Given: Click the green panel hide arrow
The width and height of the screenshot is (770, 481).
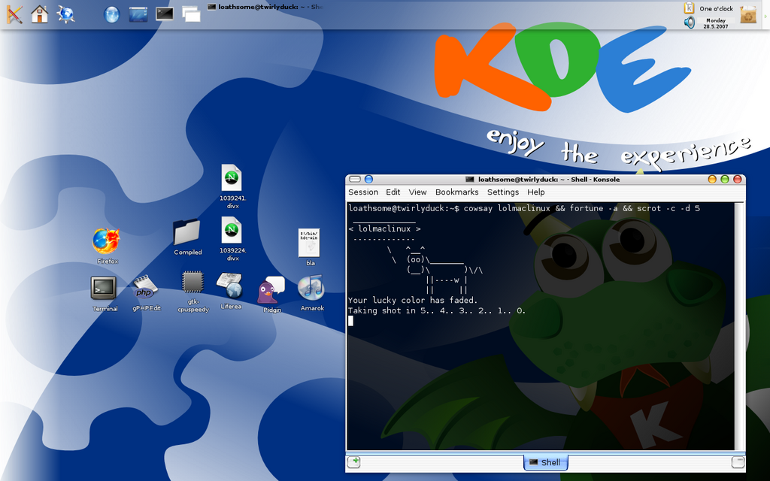Looking at the screenshot, I should click(765, 17).
